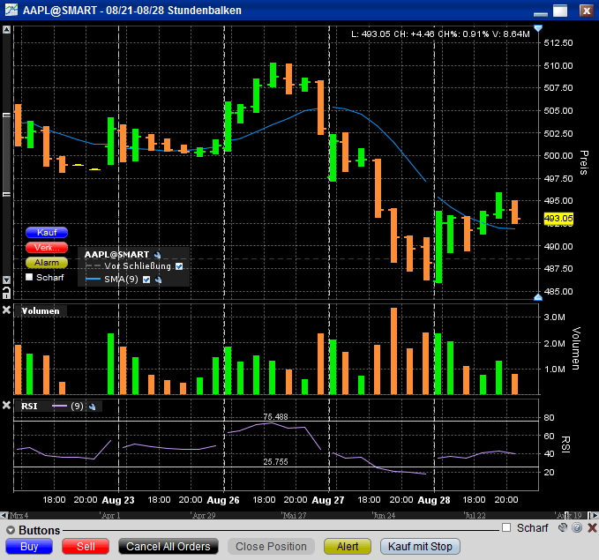Viewport: 599px width, 560px height.
Task: Click the 512.50 price axis value
Action: click(558, 43)
